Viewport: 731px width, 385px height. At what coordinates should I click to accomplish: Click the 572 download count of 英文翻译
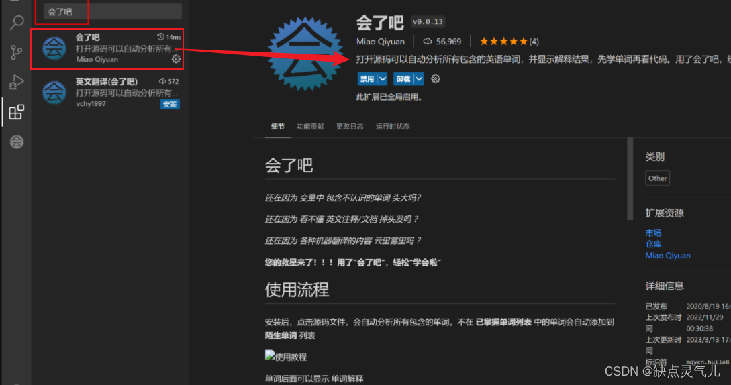coord(169,81)
